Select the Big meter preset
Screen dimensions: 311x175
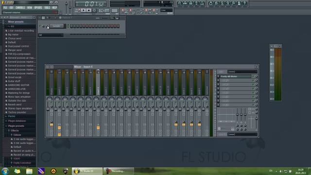tap(13, 35)
